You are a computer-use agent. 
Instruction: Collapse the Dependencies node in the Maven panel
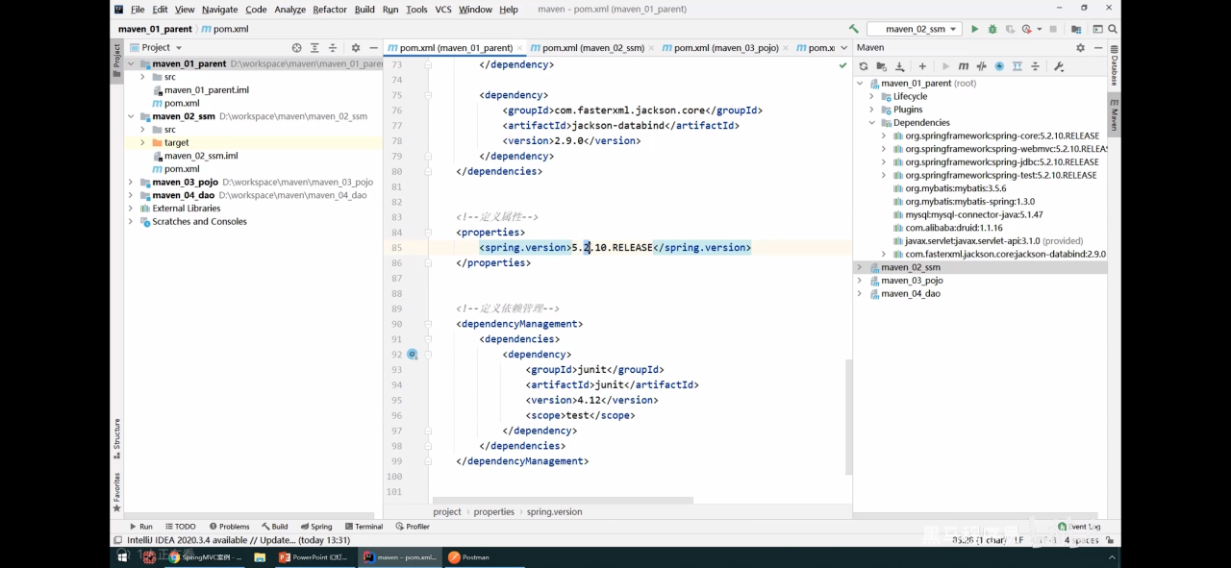tap(871, 122)
